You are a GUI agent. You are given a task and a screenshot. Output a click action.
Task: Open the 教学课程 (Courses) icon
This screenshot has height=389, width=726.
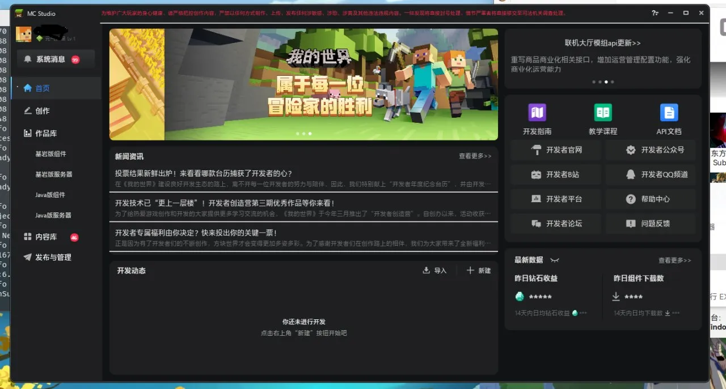[x=603, y=112]
